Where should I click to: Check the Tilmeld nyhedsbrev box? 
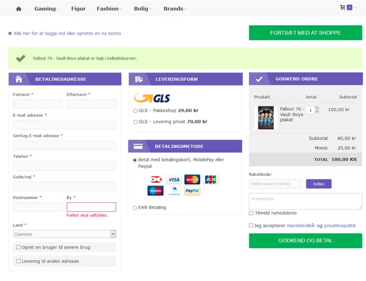251,213
